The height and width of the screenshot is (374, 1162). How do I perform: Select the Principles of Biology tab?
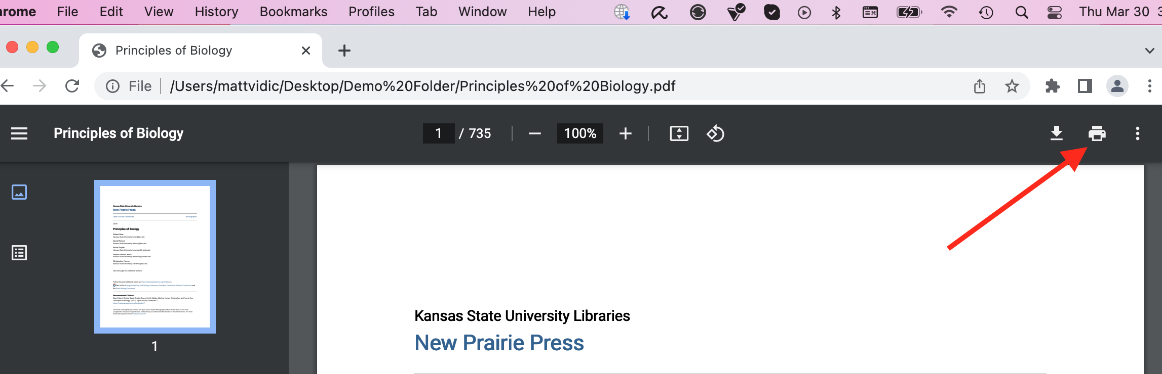tap(173, 51)
